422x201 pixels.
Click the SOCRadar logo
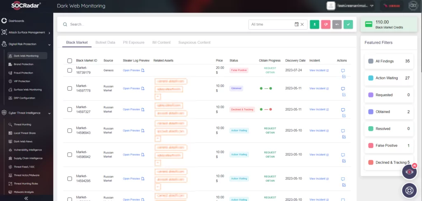click(26, 5)
